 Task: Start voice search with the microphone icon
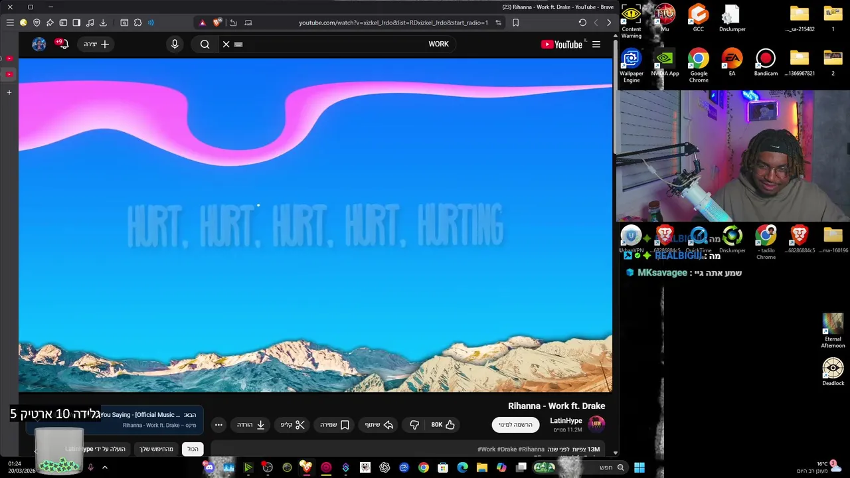[x=175, y=44]
